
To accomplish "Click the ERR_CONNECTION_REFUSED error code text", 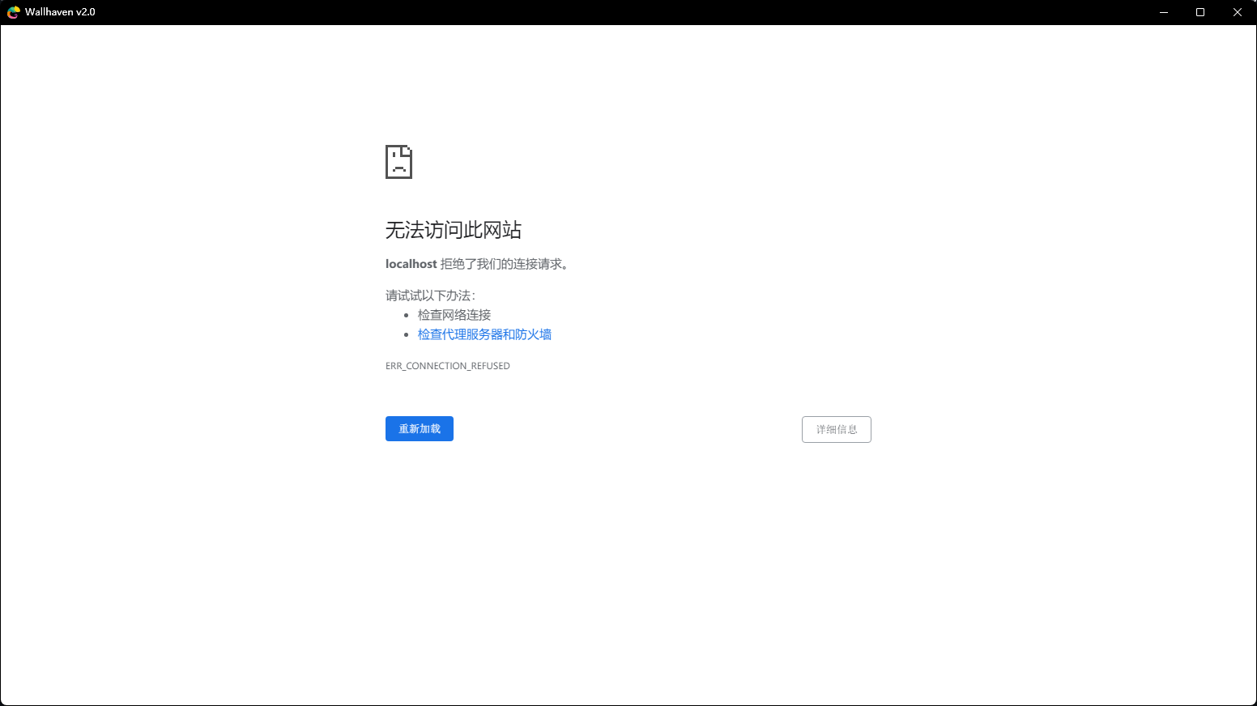I will pos(447,365).
